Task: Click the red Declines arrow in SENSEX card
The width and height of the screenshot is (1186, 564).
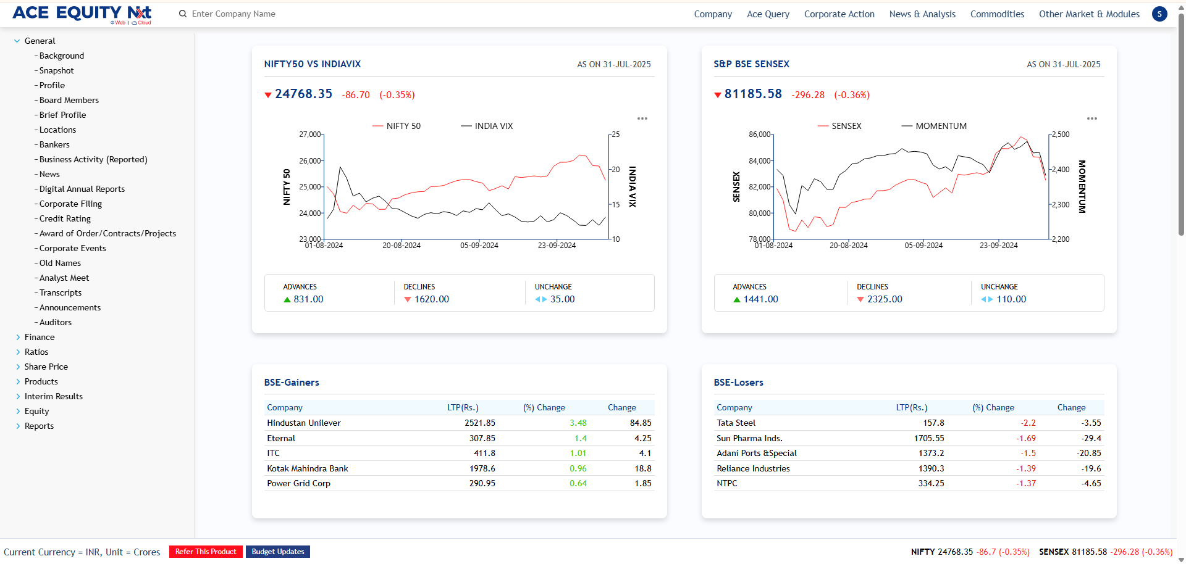Action: click(860, 299)
